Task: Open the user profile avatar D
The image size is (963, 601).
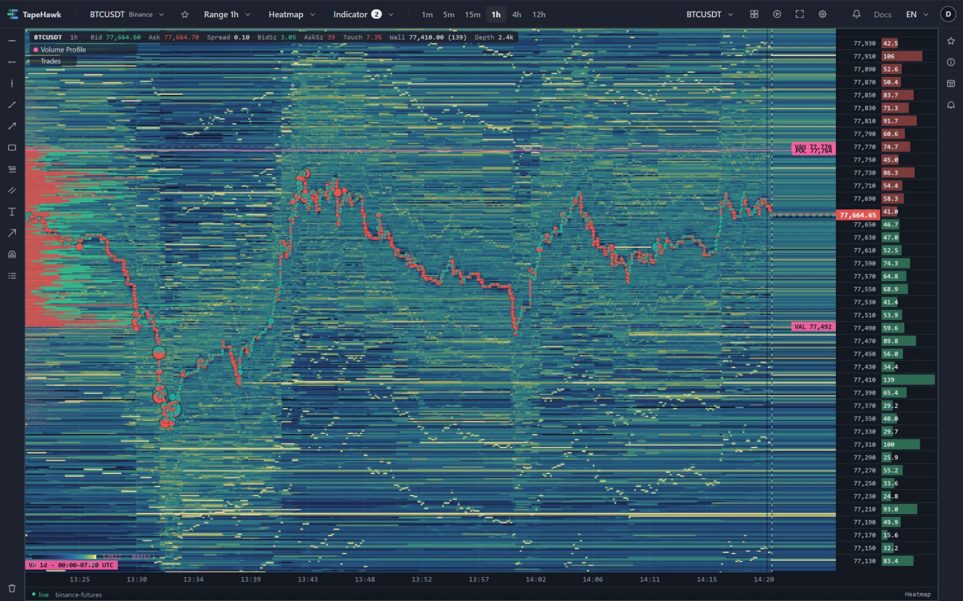Action: [948, 14]
